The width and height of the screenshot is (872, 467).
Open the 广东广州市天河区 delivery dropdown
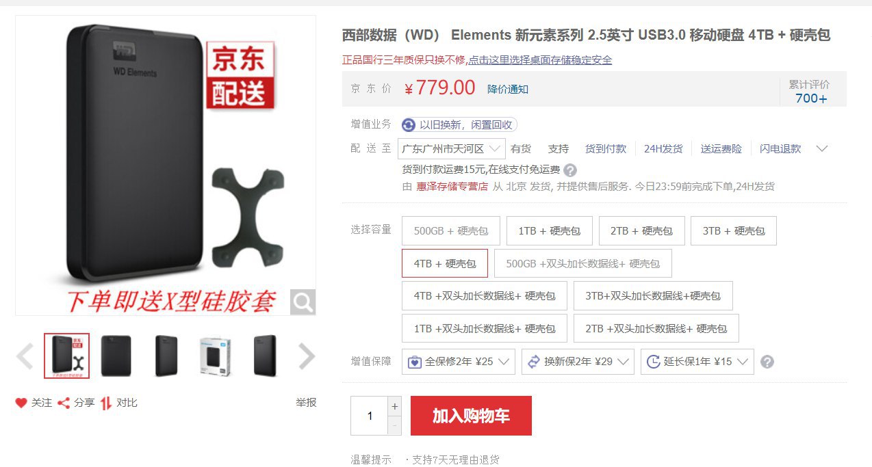click(452, 149)
